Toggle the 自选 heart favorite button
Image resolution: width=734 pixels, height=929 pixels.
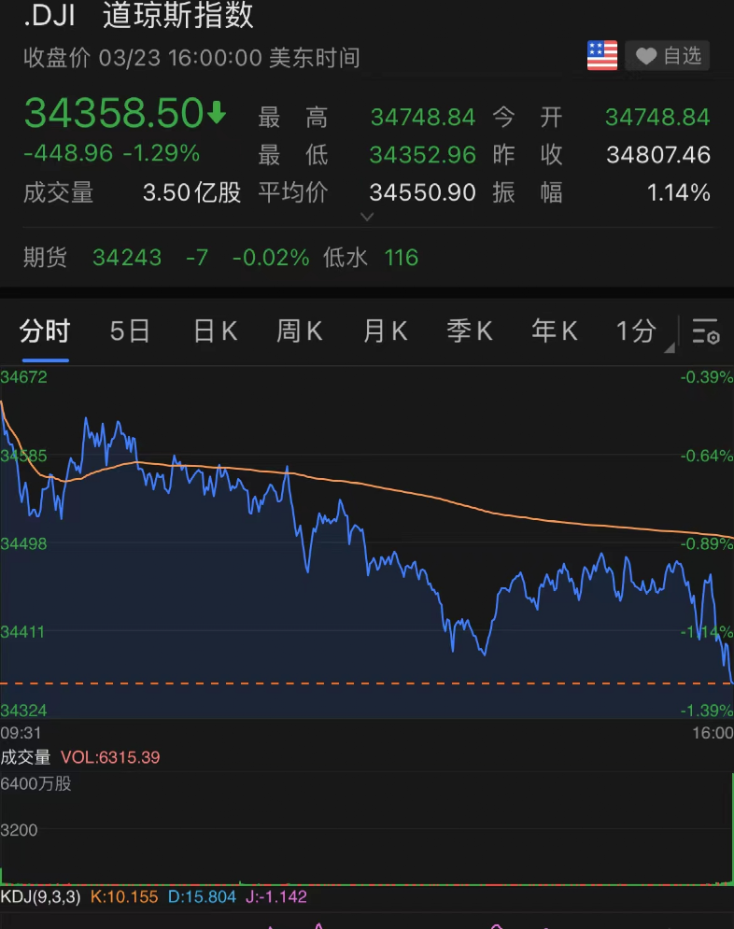(668, 56)
